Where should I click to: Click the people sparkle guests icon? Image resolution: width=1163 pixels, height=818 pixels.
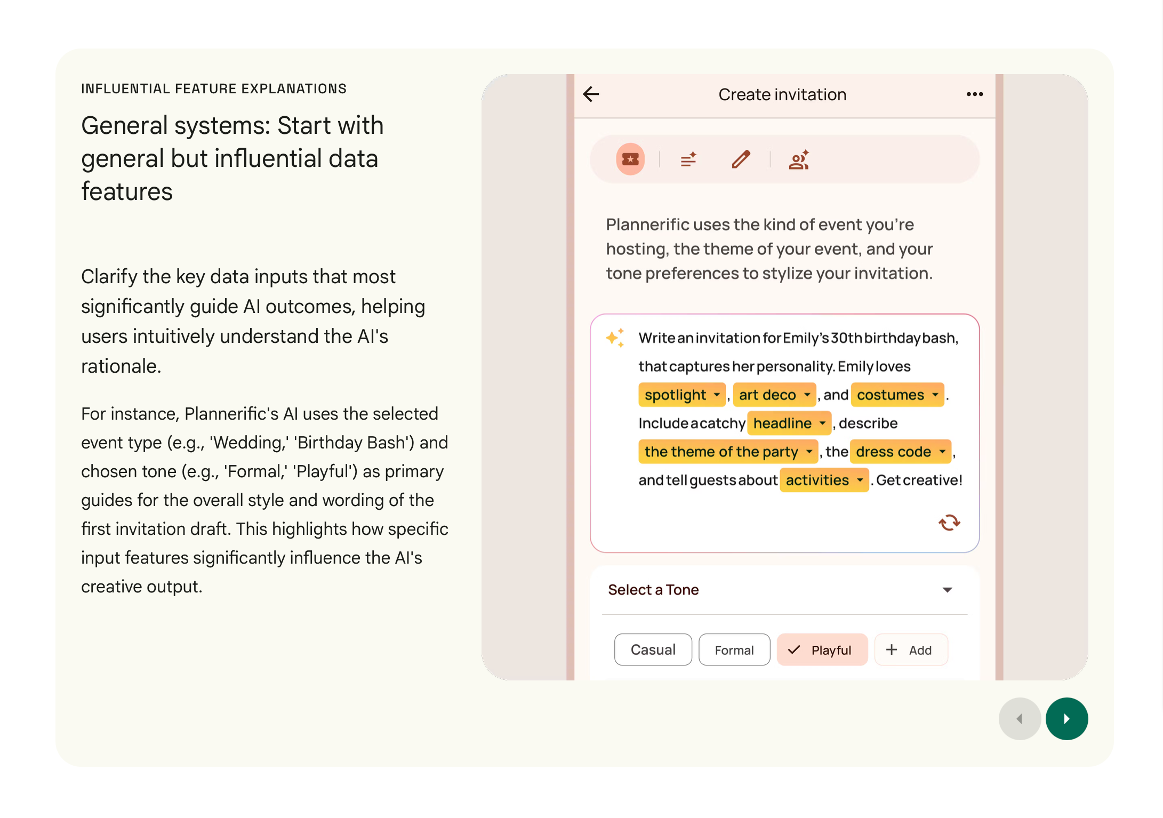[x=799, y=159]
